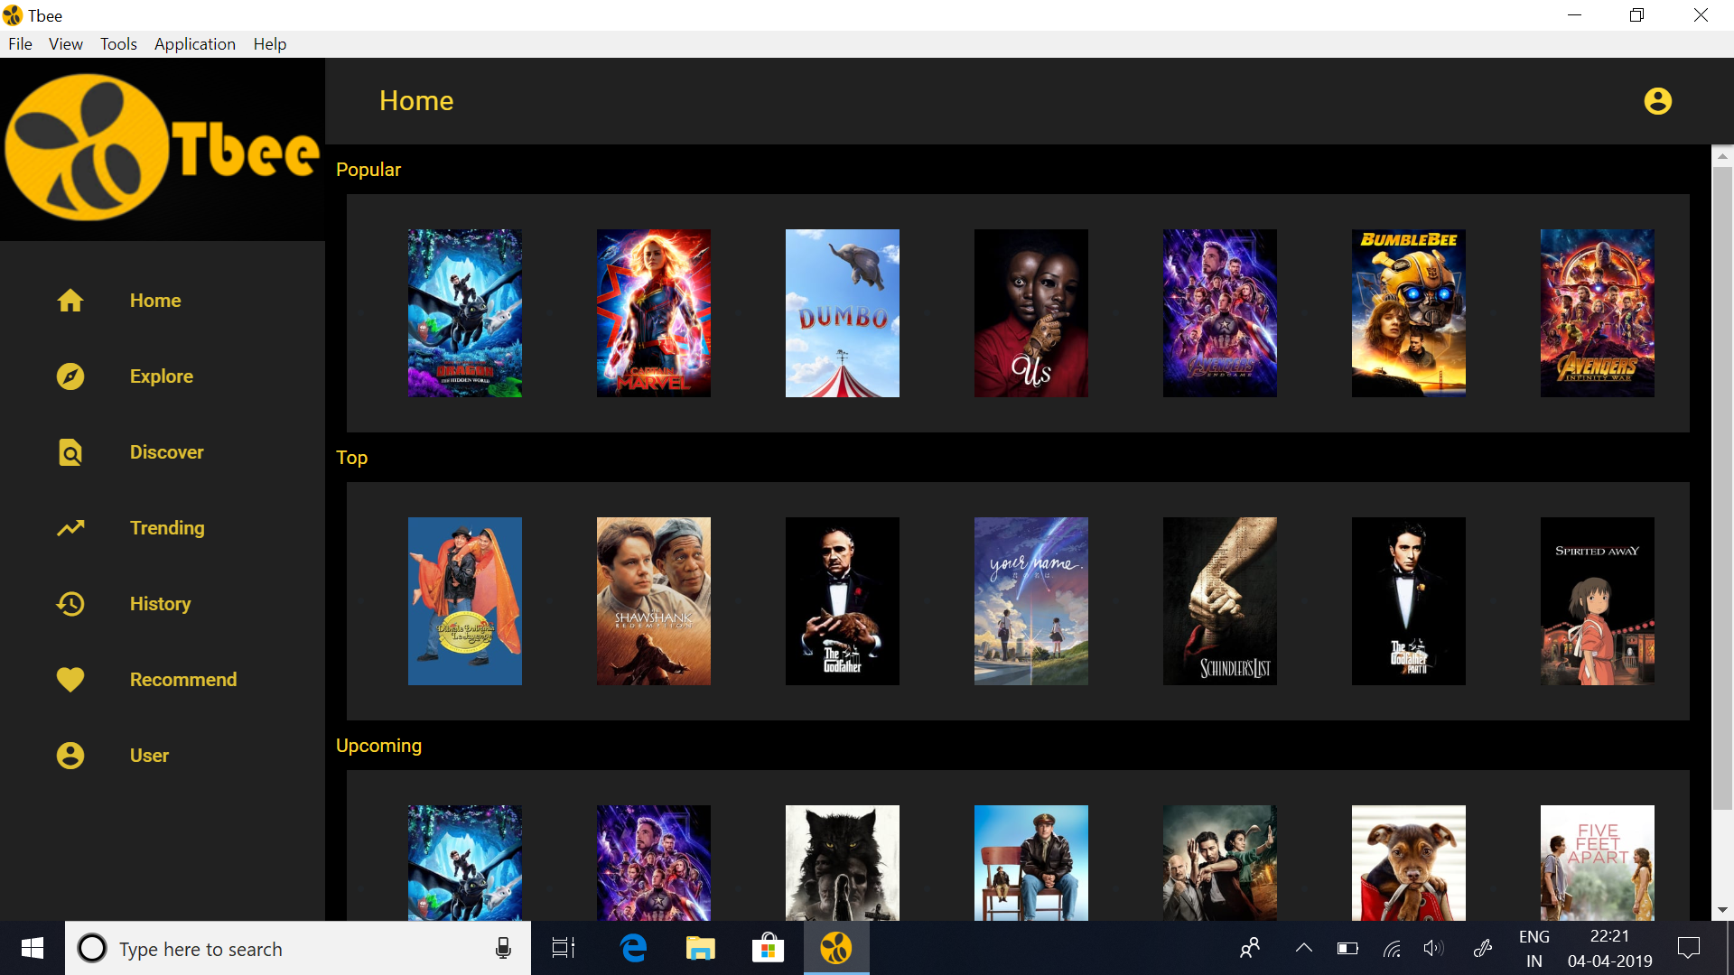Show hidden system tray icons chevron
1734x975 pixels.
pyautogui.click(x=1303, y=948)
